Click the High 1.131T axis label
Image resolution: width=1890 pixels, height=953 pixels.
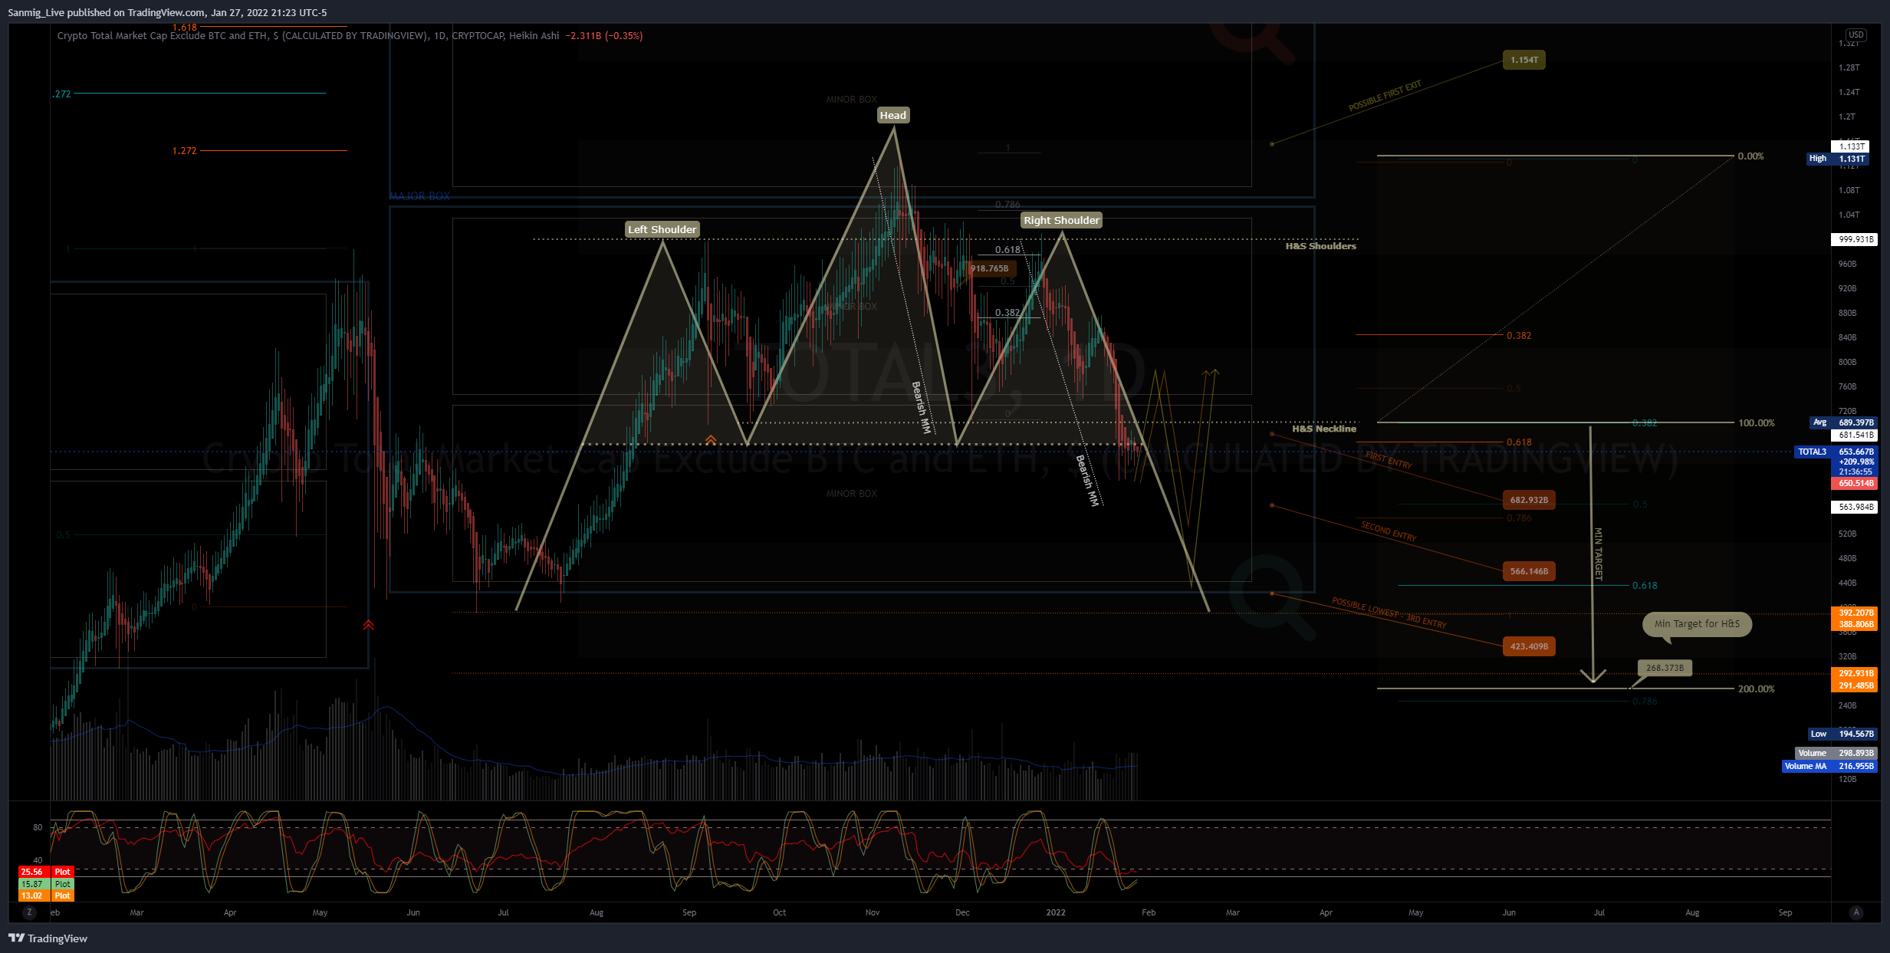click(1839, 159)
